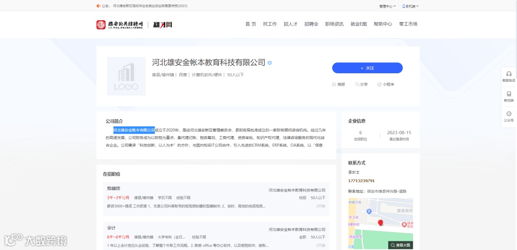Open the 招聘会 navigation item
This screenshot has width=517, height=250.
coord(311,24)
